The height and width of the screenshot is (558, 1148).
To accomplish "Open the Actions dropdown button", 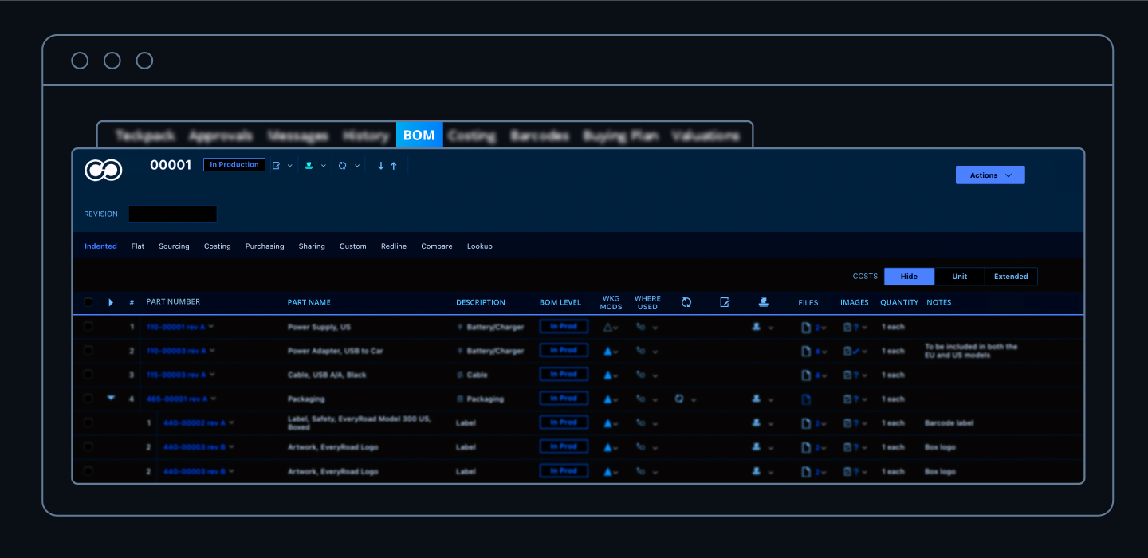I will [990, 175].
